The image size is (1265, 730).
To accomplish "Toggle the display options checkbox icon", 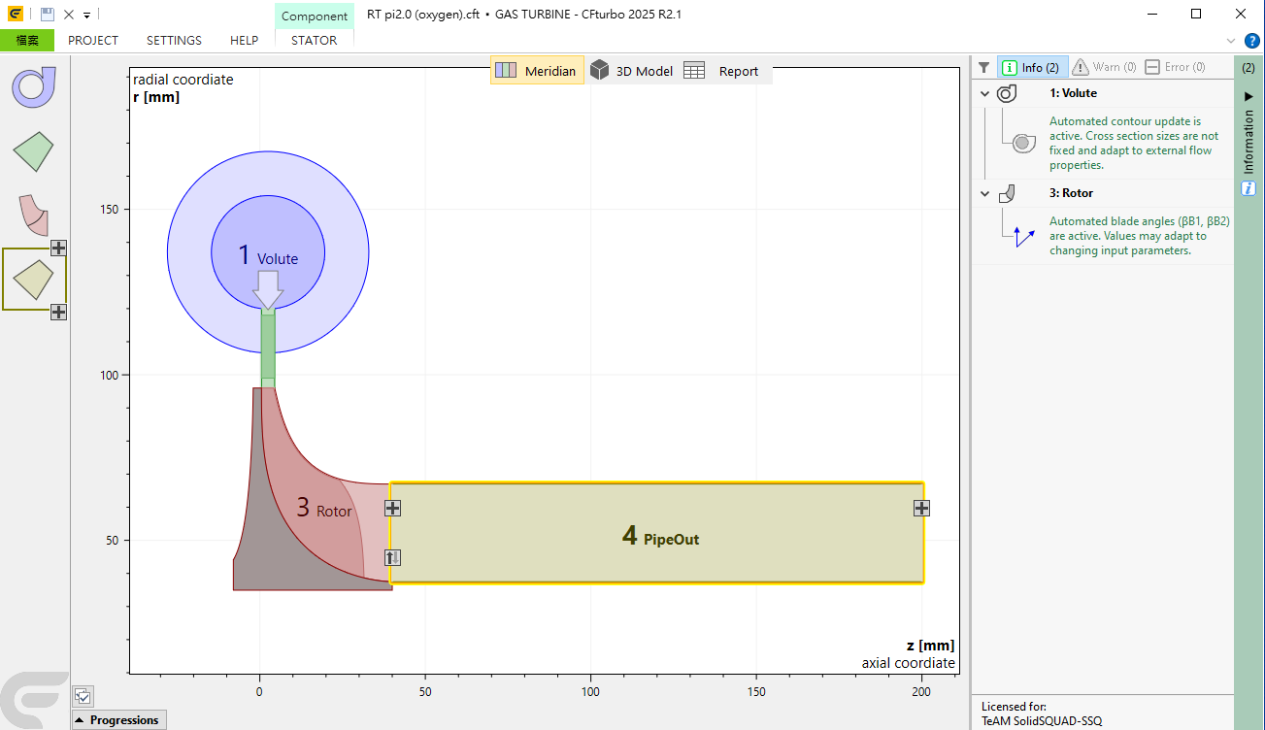I will pos(83,696).
